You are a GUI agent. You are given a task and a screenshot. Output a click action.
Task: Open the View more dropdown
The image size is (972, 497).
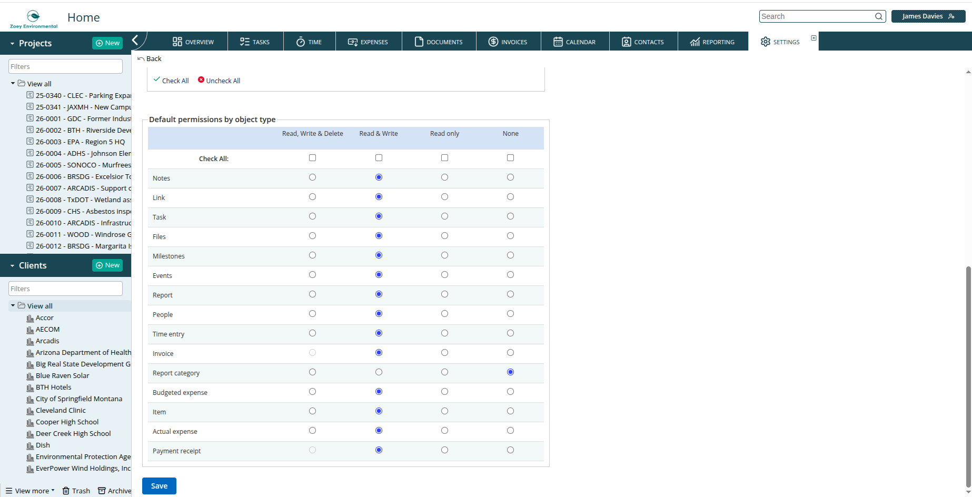coord(30,491)
